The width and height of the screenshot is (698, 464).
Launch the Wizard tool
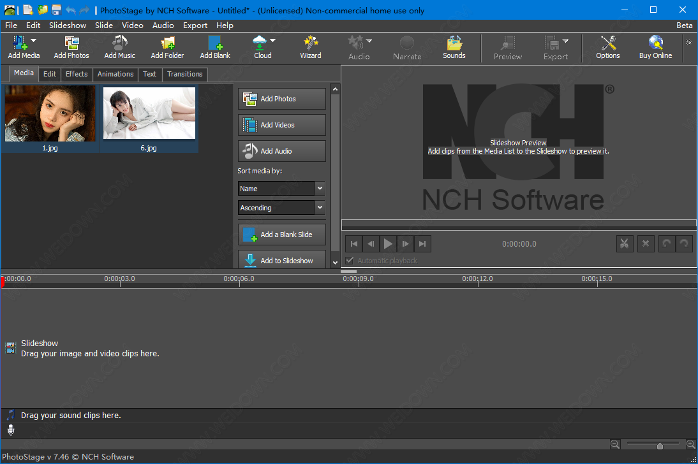tap(311, 48)
